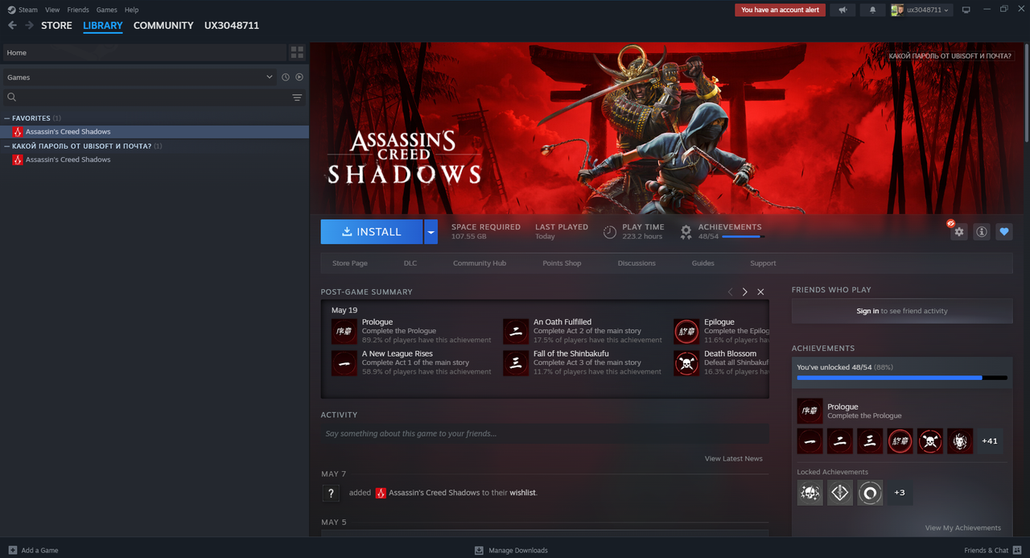Open Big Picture mode monitor icon
Image resolution: width=1030 pixels, height=558 pixels.
pos(966,10)
